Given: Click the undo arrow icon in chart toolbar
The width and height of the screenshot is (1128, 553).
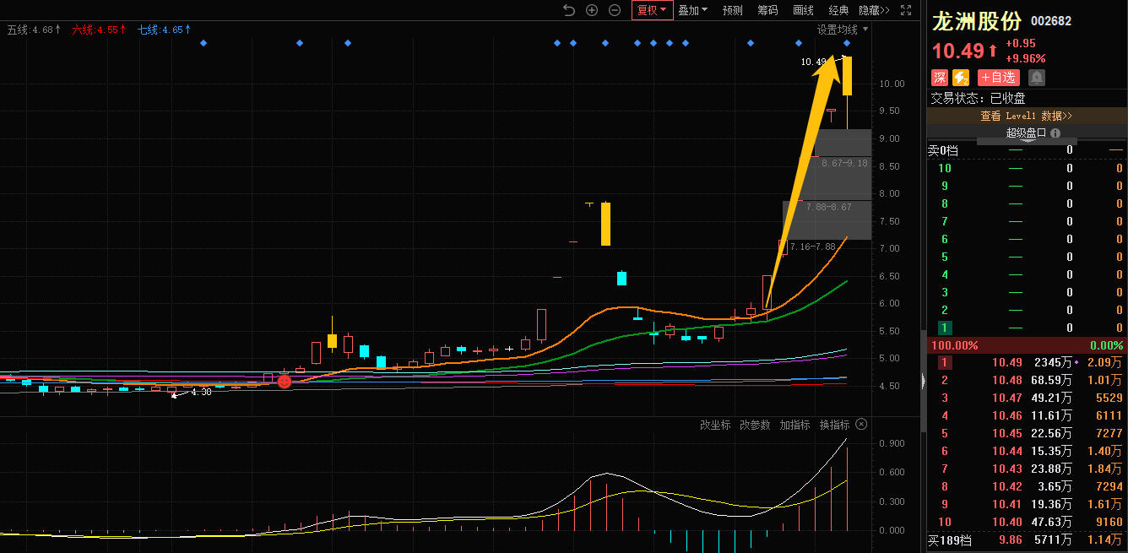Looking at the screenshot, I should tap(568, 10).
